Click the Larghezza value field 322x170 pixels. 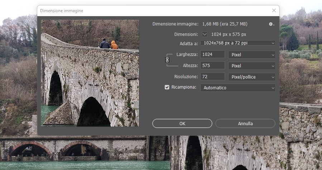click(x=213, y=55)
